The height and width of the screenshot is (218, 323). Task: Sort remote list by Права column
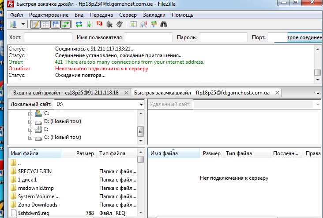313,153
